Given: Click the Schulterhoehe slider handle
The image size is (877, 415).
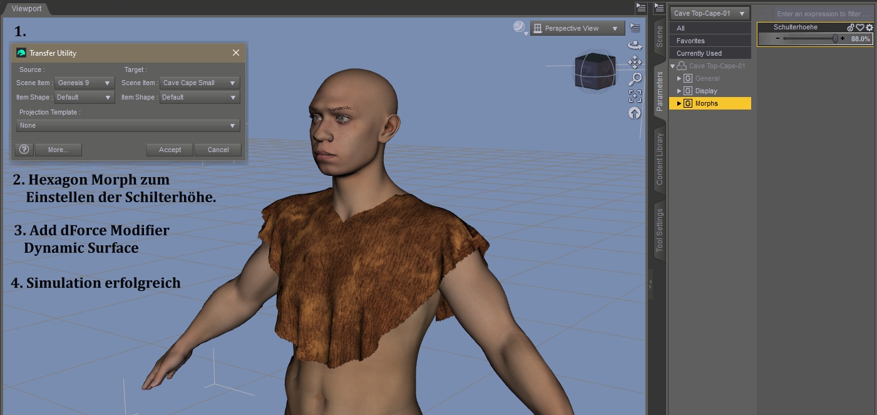Looking at the screenshot, I should 835,39.
